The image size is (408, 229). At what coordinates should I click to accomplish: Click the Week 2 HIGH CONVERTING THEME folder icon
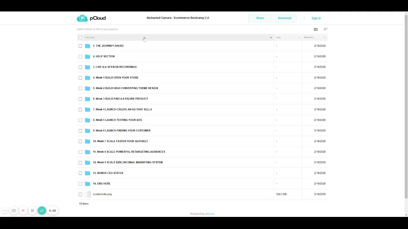(x=87, y=88)
